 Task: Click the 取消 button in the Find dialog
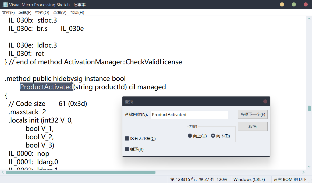pos(252,126)
